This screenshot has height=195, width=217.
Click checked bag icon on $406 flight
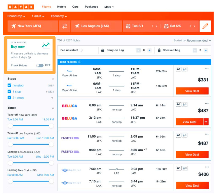[x=185, y=168]
